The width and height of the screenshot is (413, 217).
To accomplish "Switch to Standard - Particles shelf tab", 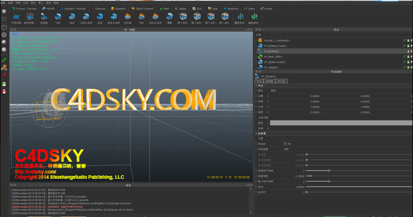I will pyautogui.click(x=73, y=9).
